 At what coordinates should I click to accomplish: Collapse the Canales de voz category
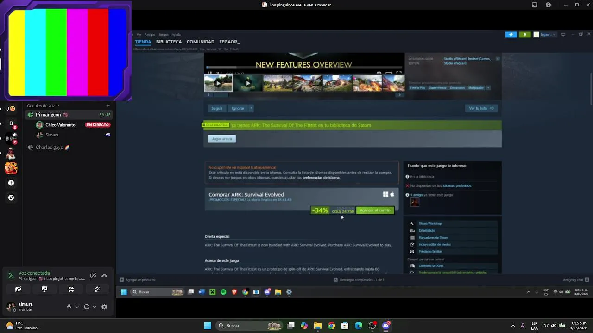pos(43,106)
